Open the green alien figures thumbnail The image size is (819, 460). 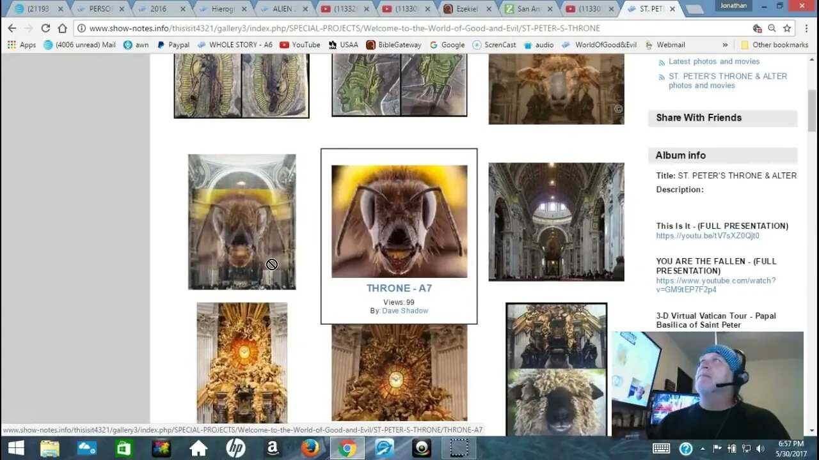[x=399, y=85]
